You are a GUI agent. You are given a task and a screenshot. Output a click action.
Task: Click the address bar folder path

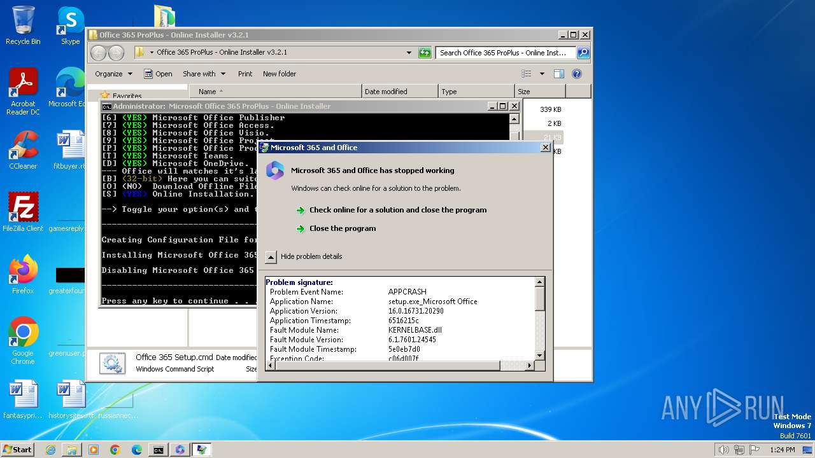(222, 53)
